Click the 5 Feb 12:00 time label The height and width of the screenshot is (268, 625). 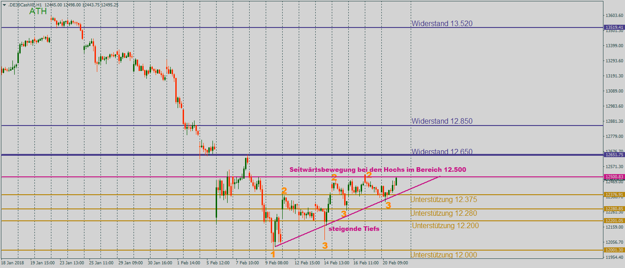coord(218,263)
